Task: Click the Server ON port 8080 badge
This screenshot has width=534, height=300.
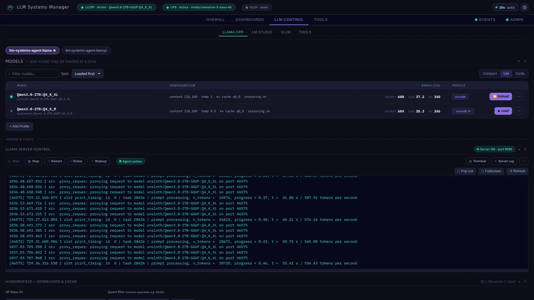Action: click(x=494, y=149)
